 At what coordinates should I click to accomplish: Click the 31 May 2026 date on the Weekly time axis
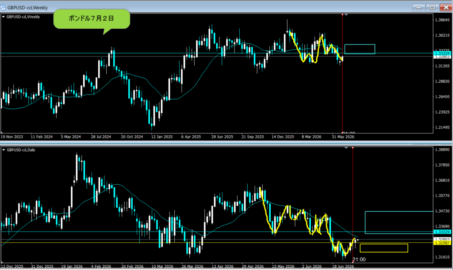(343, 137)
